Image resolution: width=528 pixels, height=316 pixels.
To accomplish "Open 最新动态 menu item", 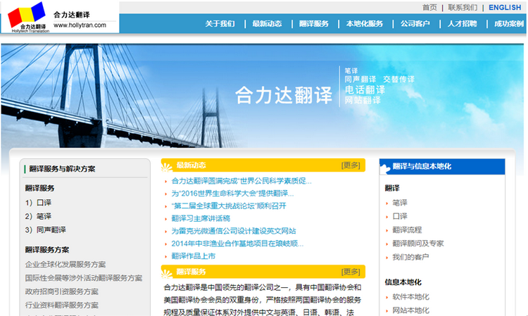I will (x=267, y=23).
